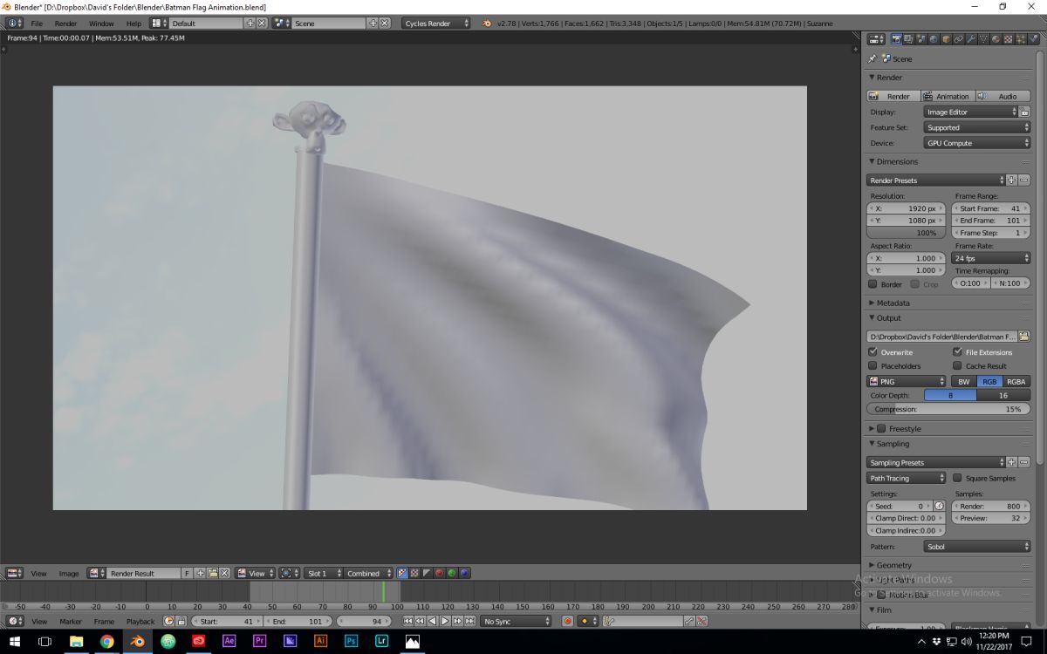Viewport: 1047px width, 654px height.
Task: Open the Render Layers properties tab icon
Action: [x=908, y=39]
